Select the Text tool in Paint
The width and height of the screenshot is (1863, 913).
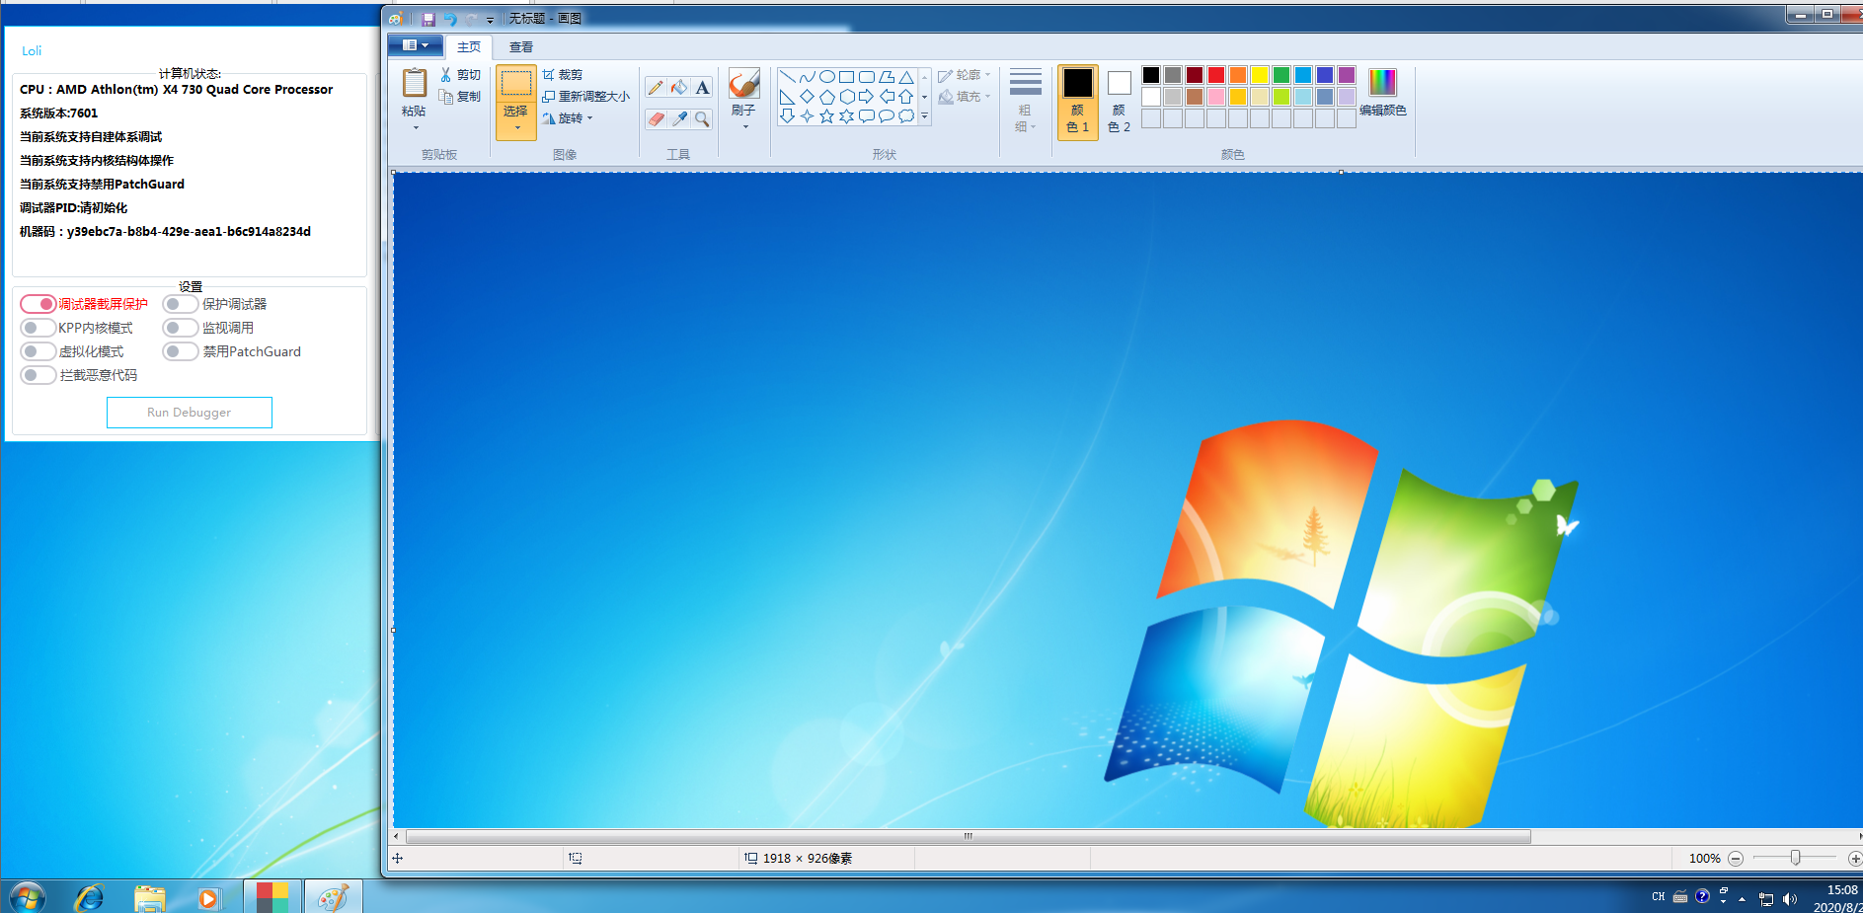coord(702,88)
